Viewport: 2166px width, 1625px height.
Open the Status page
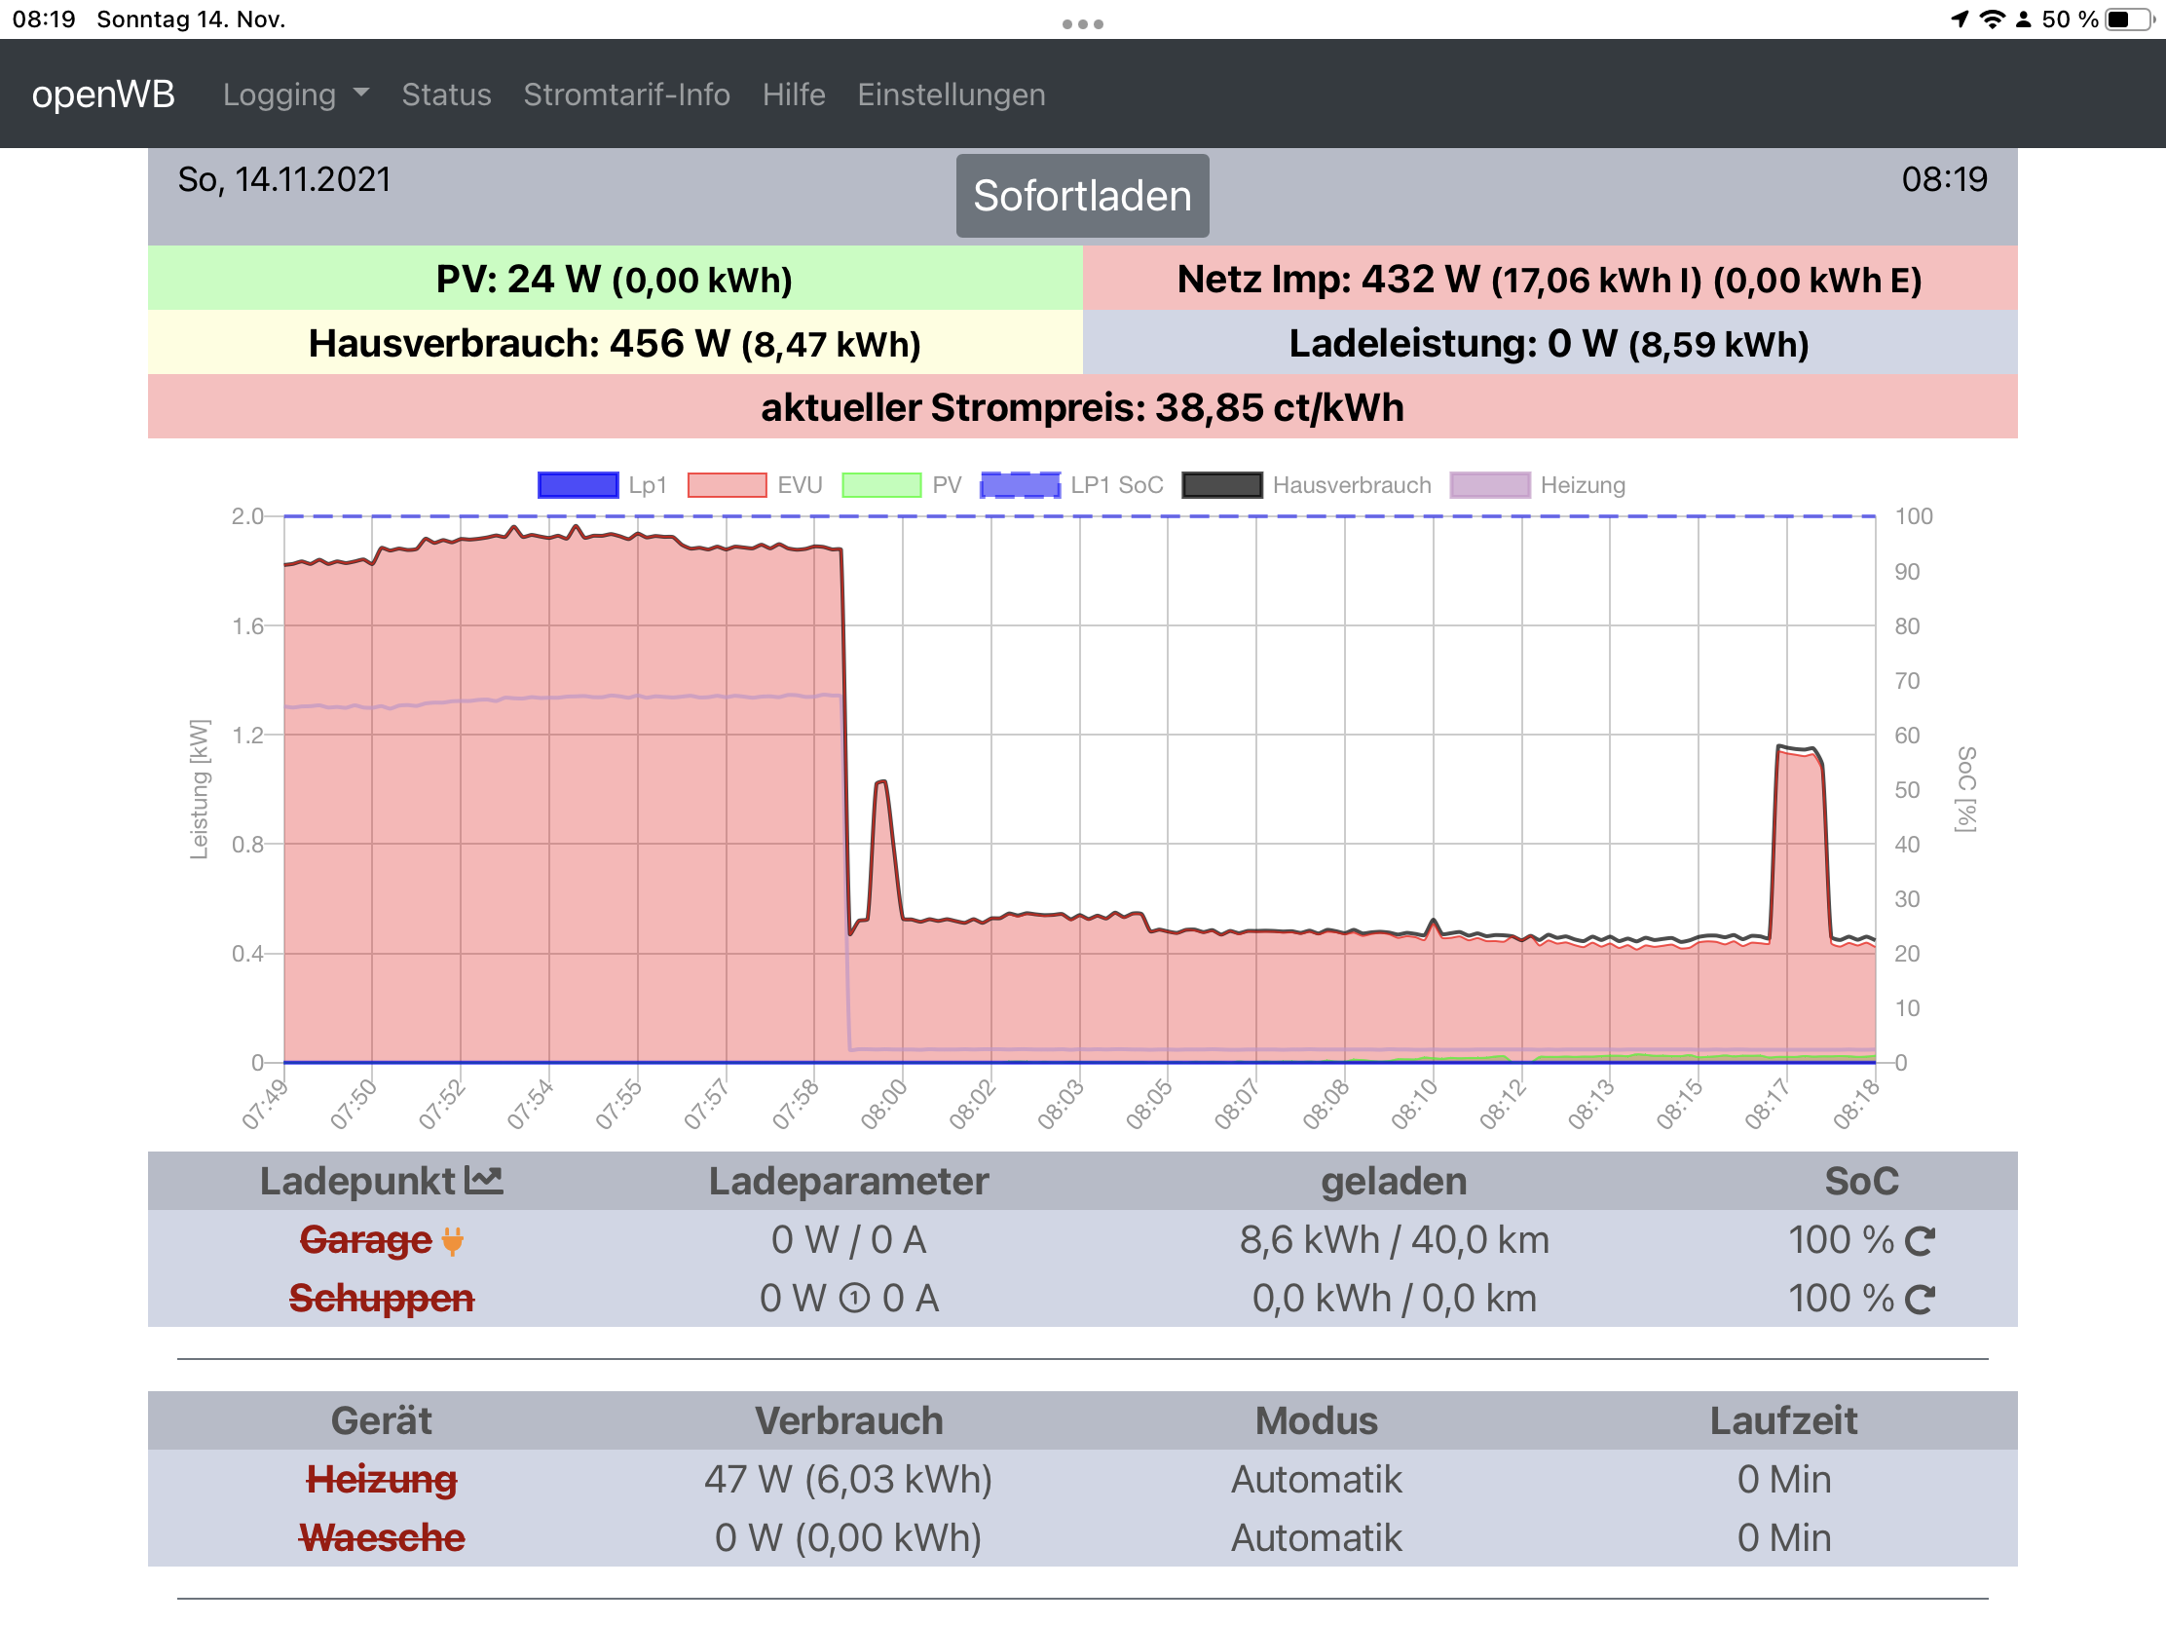pos(445,94)
